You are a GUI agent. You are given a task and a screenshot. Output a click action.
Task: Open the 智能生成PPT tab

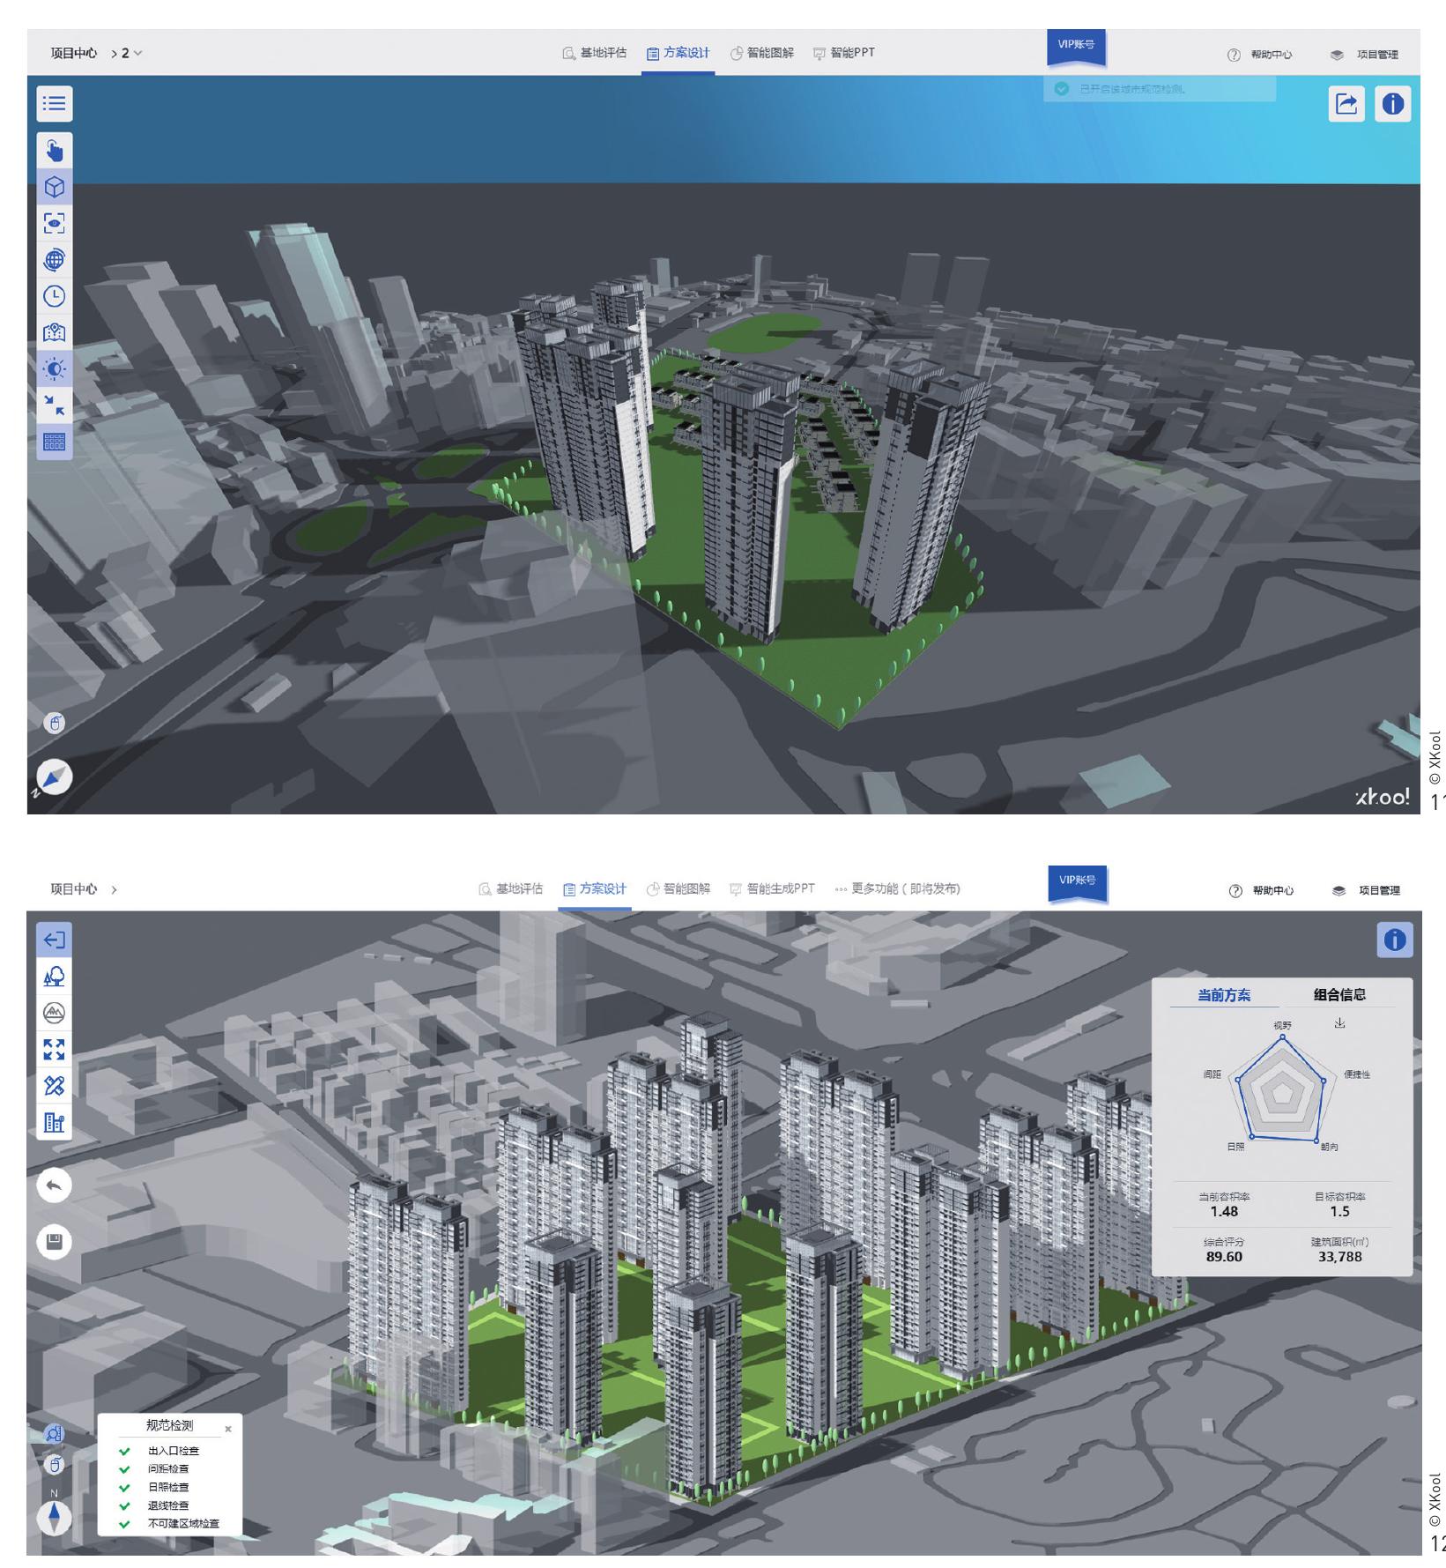(x=772, y=889)
